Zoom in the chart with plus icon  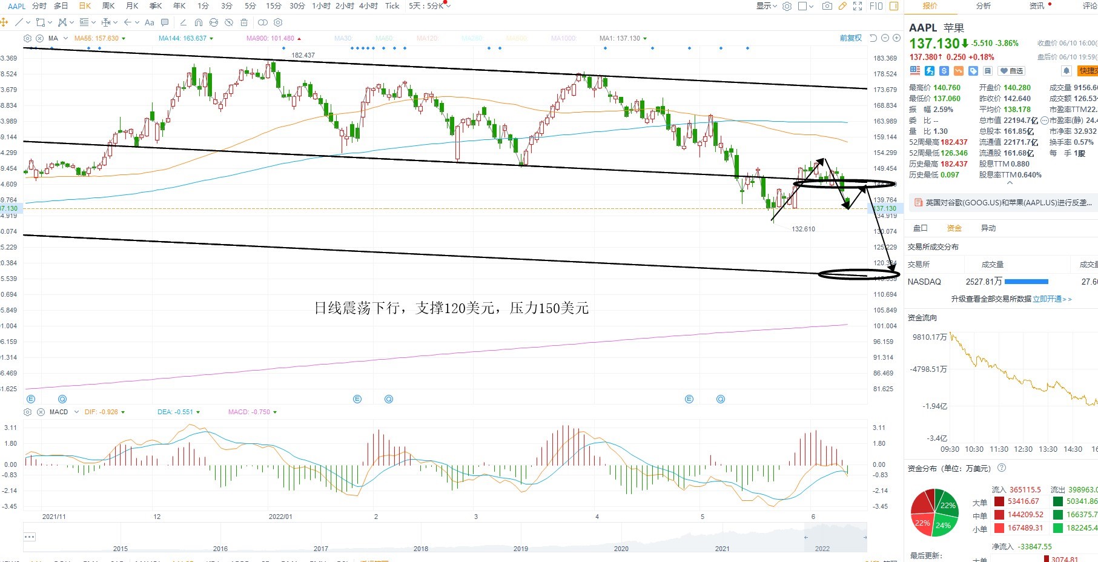pos(896,38)
